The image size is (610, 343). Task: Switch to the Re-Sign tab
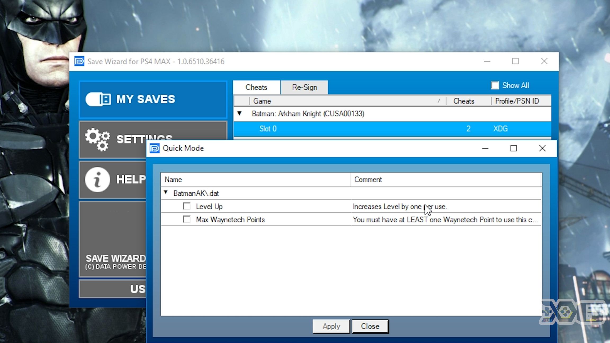pos(304,87)
